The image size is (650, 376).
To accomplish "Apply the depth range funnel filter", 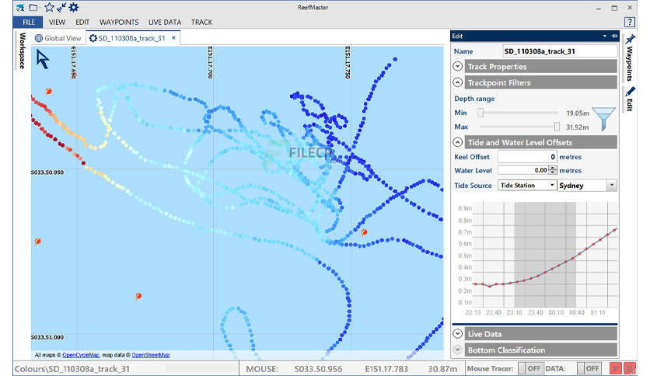I will pyautogui.click(x=603, y=119).
